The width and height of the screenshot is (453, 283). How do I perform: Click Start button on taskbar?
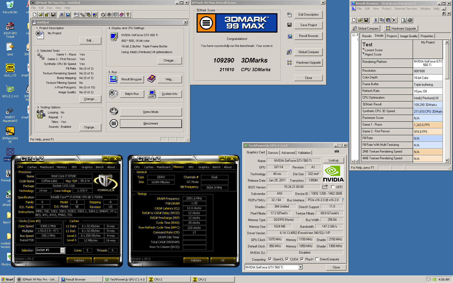[x=8, y=279]
